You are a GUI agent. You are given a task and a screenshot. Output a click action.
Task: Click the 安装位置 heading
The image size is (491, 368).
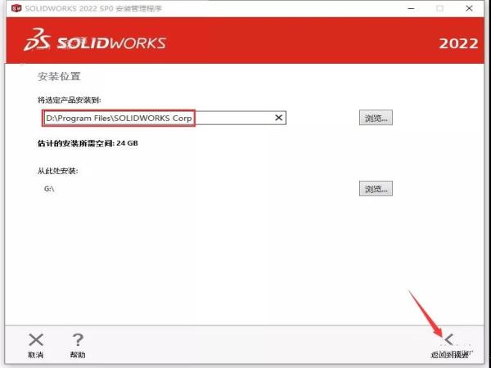click(59, 76)
